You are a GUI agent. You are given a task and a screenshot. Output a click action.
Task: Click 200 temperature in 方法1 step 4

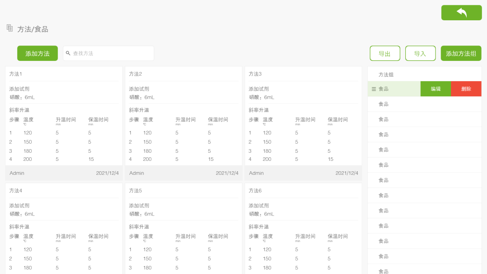tap(28, 159)
